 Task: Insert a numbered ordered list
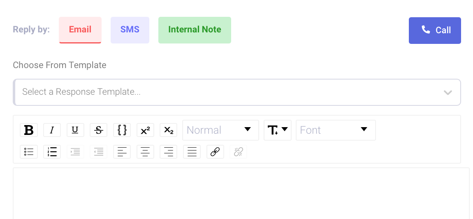[52, 152]
